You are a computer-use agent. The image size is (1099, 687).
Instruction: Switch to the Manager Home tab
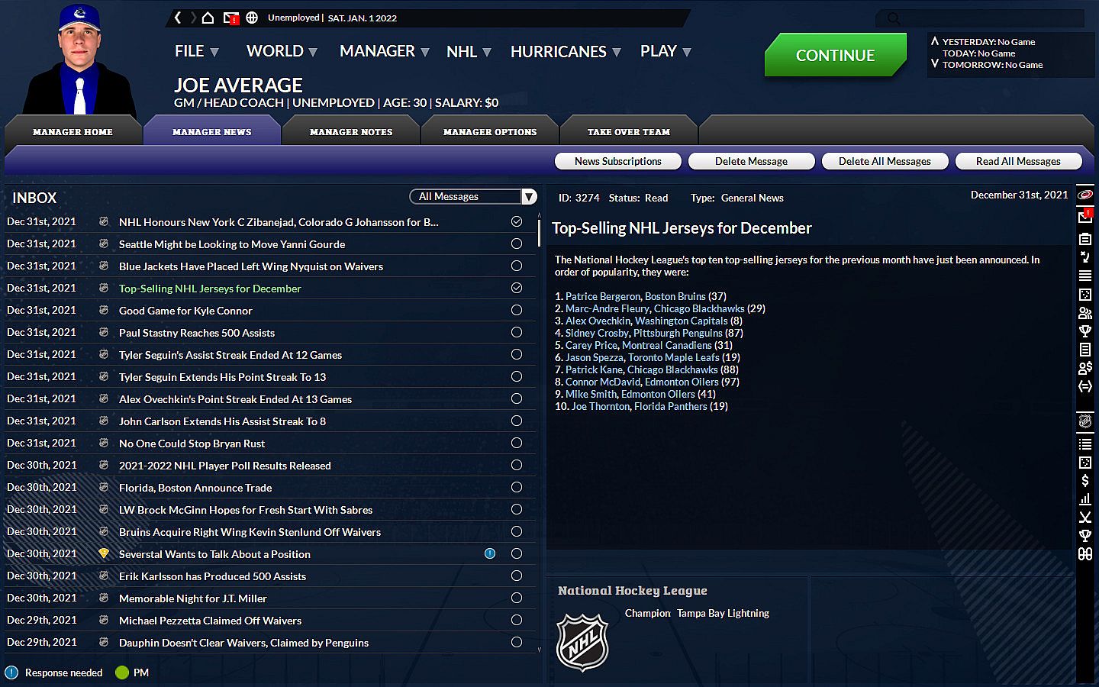point(73,131)
